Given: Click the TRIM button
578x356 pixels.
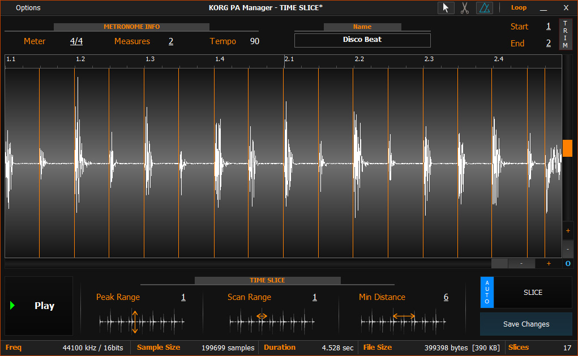Looking at the screenshot, I should [x=565, y=35].
